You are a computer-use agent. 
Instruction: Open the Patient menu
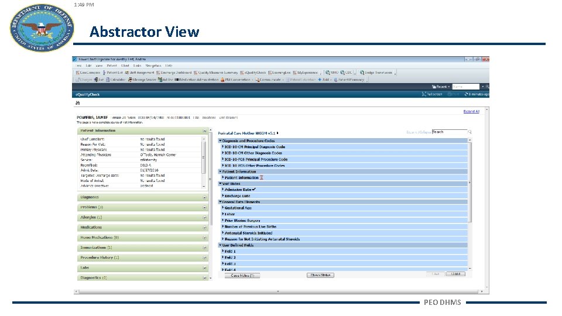[x=111, y=66]
